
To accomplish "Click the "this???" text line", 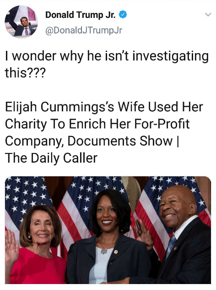I will (x=25, y=72).
